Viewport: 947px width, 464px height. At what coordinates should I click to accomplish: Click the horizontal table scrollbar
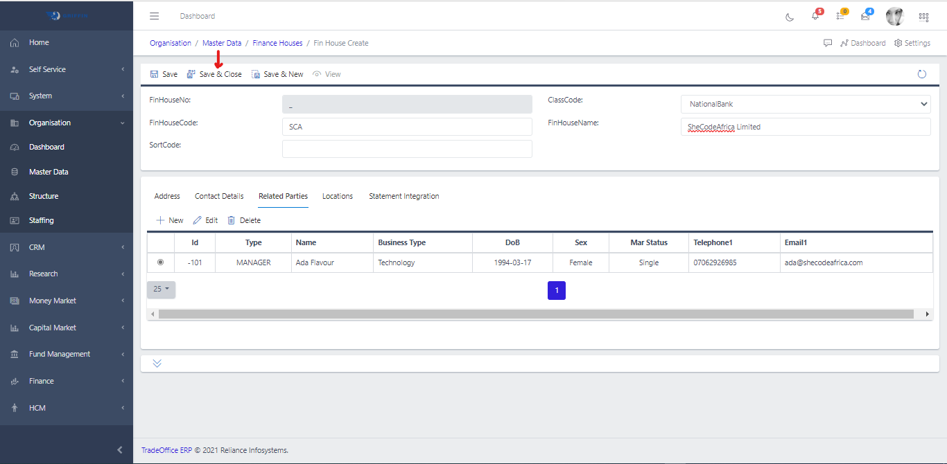coord(535,314)
